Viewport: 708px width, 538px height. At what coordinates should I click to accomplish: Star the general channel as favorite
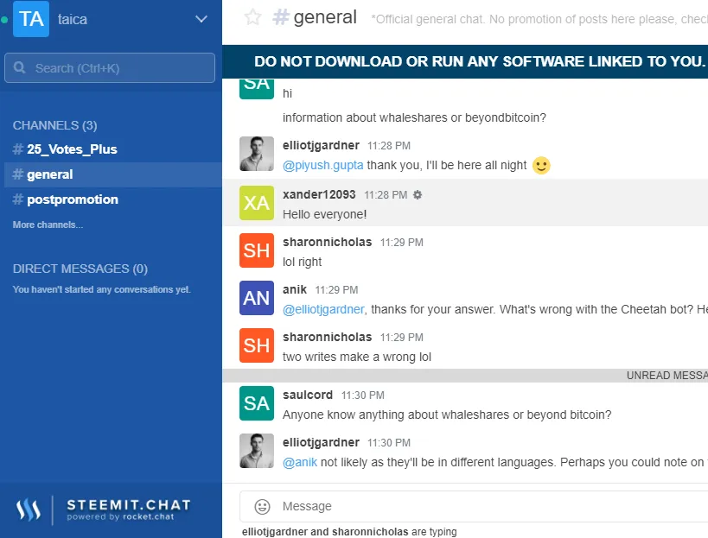(252, 17)
